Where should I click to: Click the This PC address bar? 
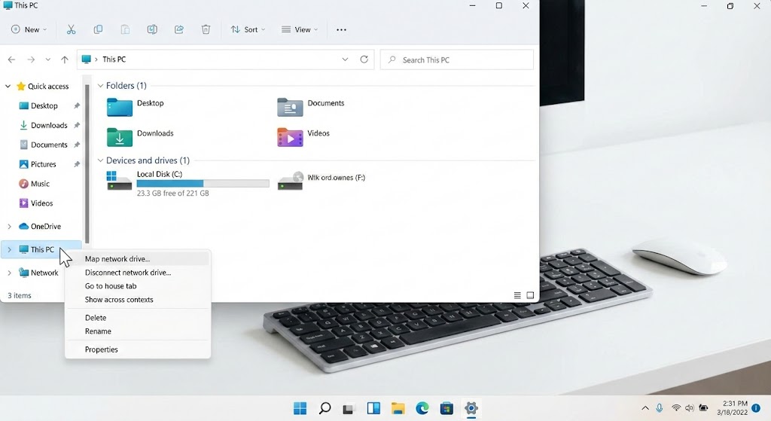point(226,59)
